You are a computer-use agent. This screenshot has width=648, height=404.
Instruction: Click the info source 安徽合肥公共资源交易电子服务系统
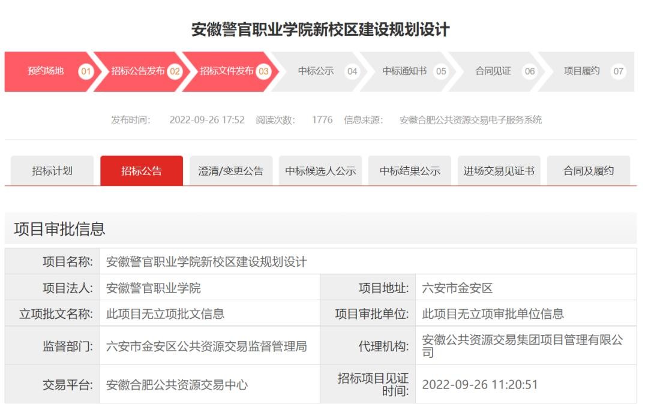470,120
